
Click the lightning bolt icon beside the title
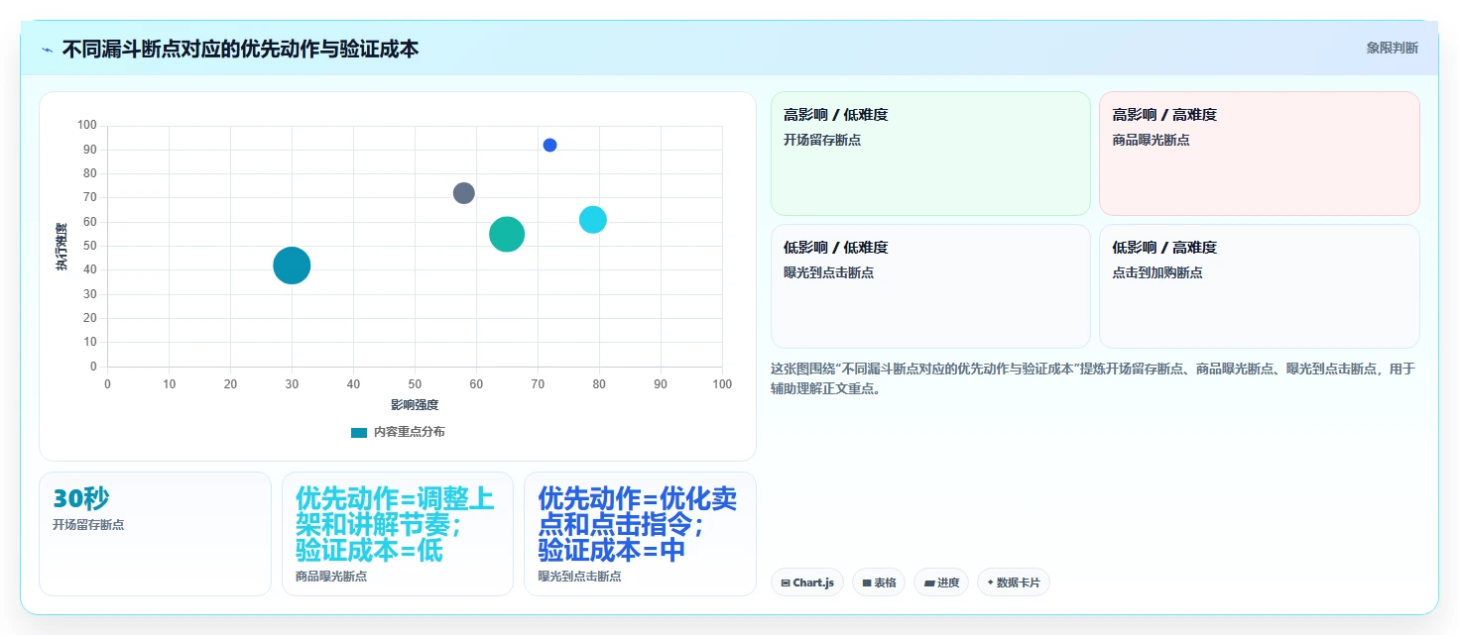(x=48, y=49)
